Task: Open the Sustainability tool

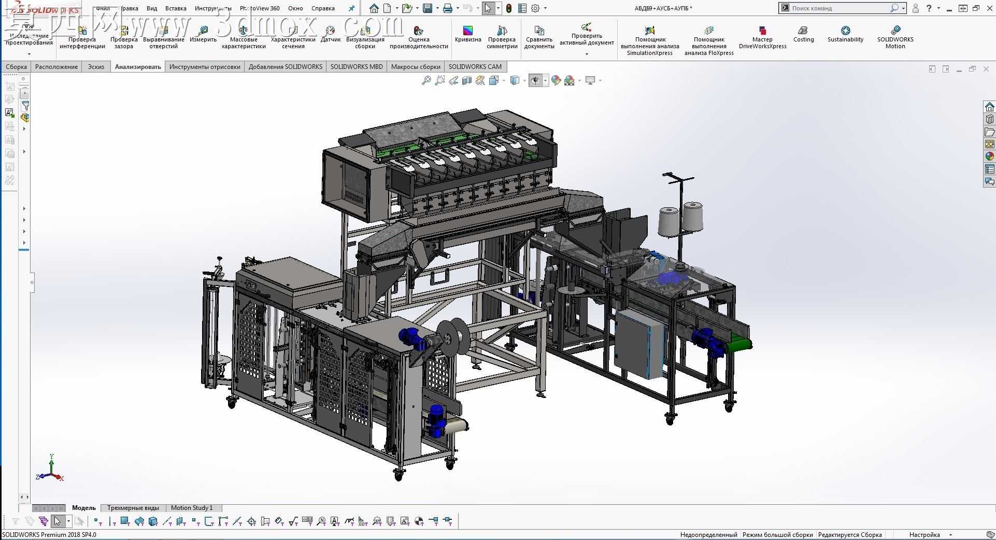Action: coord(845,34)
